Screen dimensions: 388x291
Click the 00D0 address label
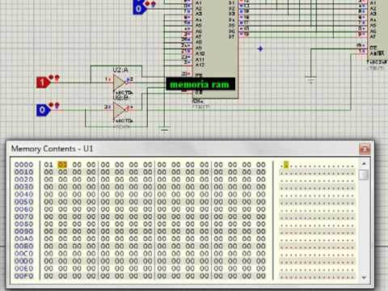[x=23, y=261]
